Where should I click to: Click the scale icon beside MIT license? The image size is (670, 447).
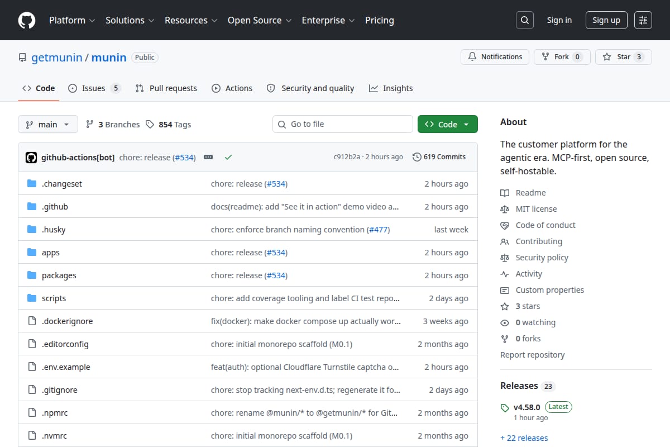point(505,209)
